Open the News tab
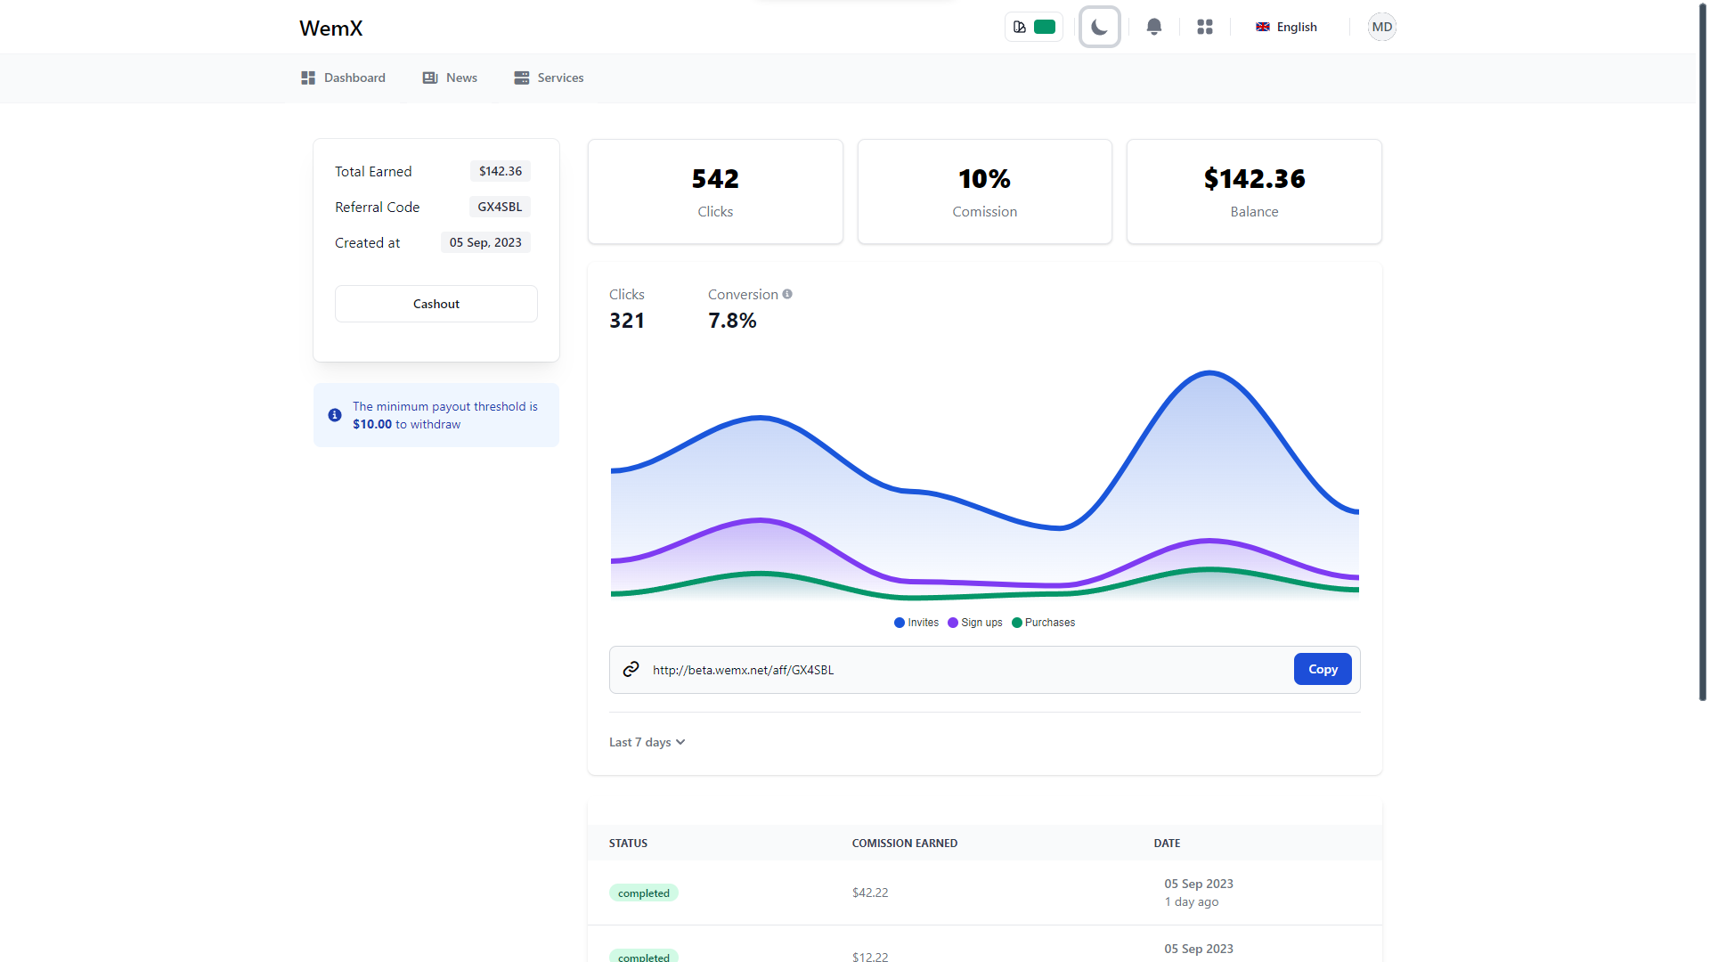Screen dimensions: 1710x962 pyautogui.click(x=450, y=77)
